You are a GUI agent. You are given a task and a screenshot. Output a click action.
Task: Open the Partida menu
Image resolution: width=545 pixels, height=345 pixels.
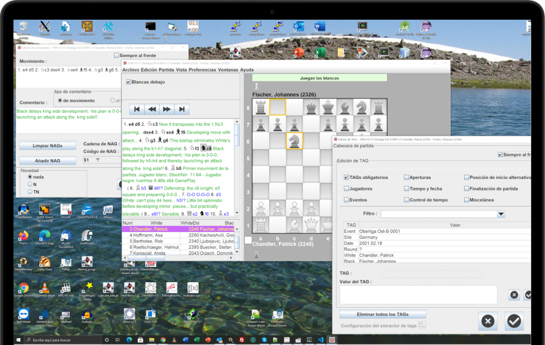coord(167,70)
